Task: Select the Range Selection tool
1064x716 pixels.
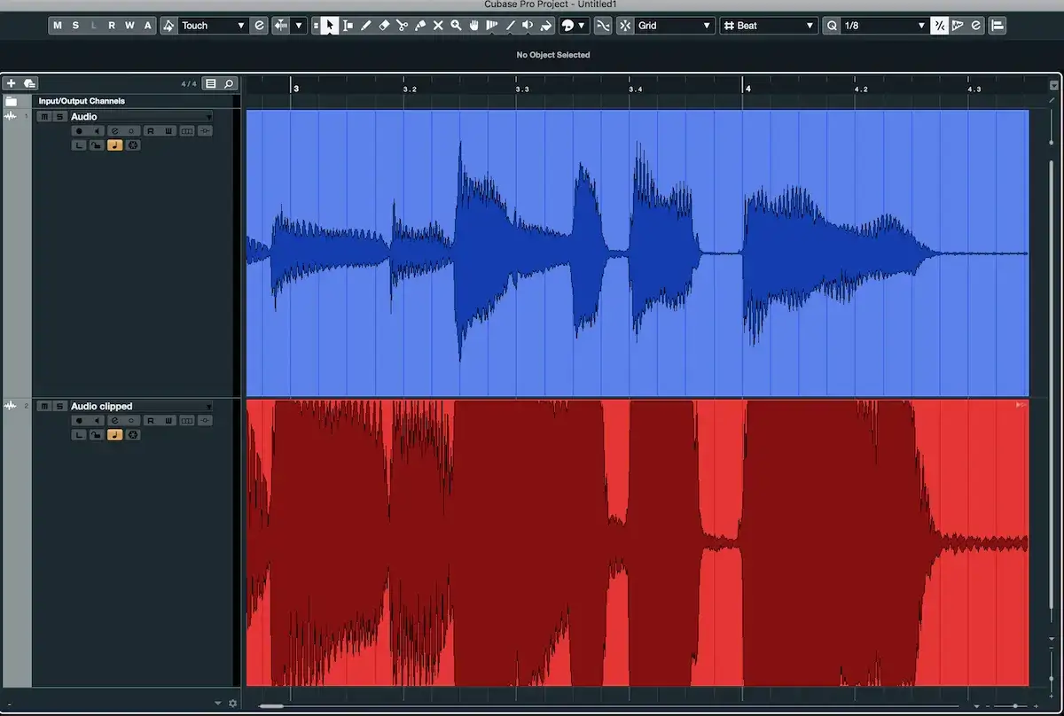Action: pyautogui.click(x=348, y=26)
